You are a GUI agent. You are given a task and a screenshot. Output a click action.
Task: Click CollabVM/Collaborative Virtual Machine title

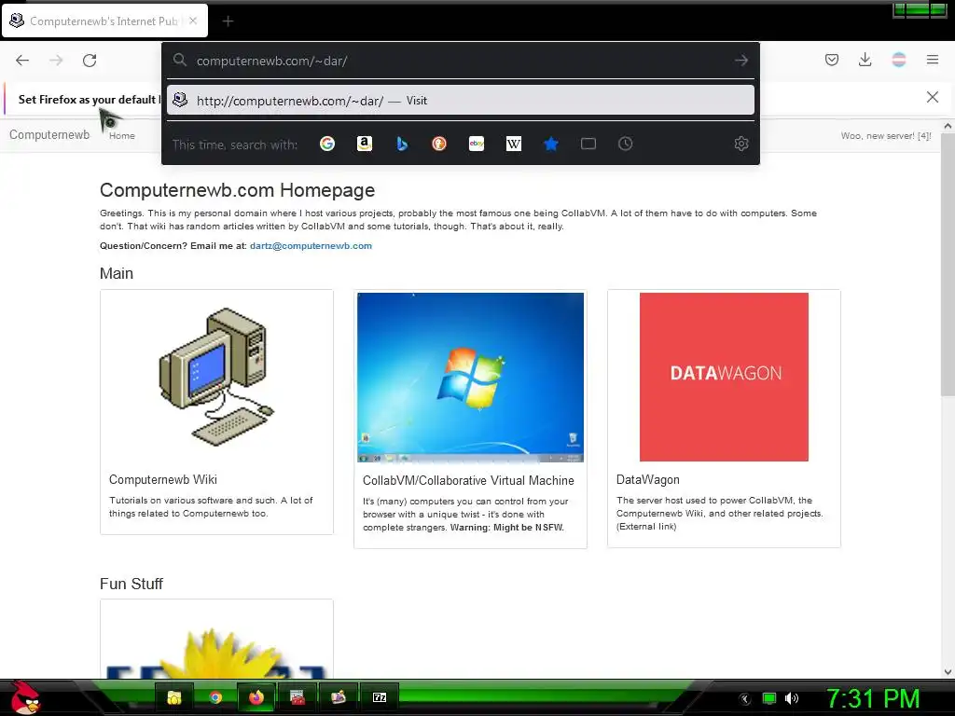[x=468, y=480]
